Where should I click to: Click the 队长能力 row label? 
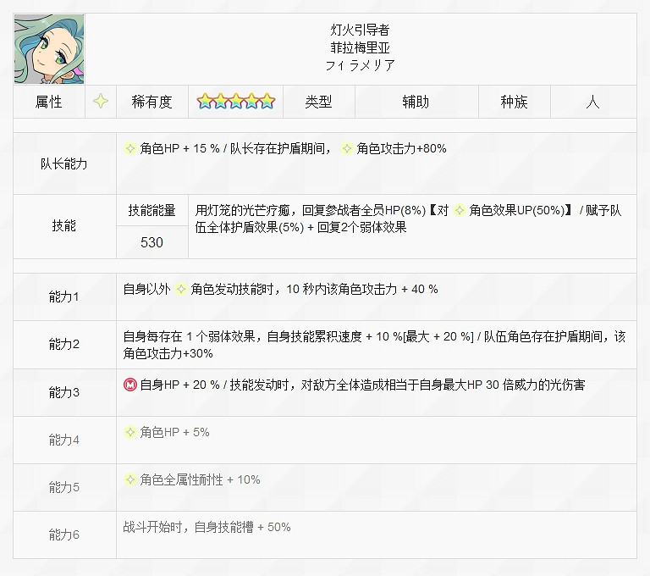coord(64,164)
